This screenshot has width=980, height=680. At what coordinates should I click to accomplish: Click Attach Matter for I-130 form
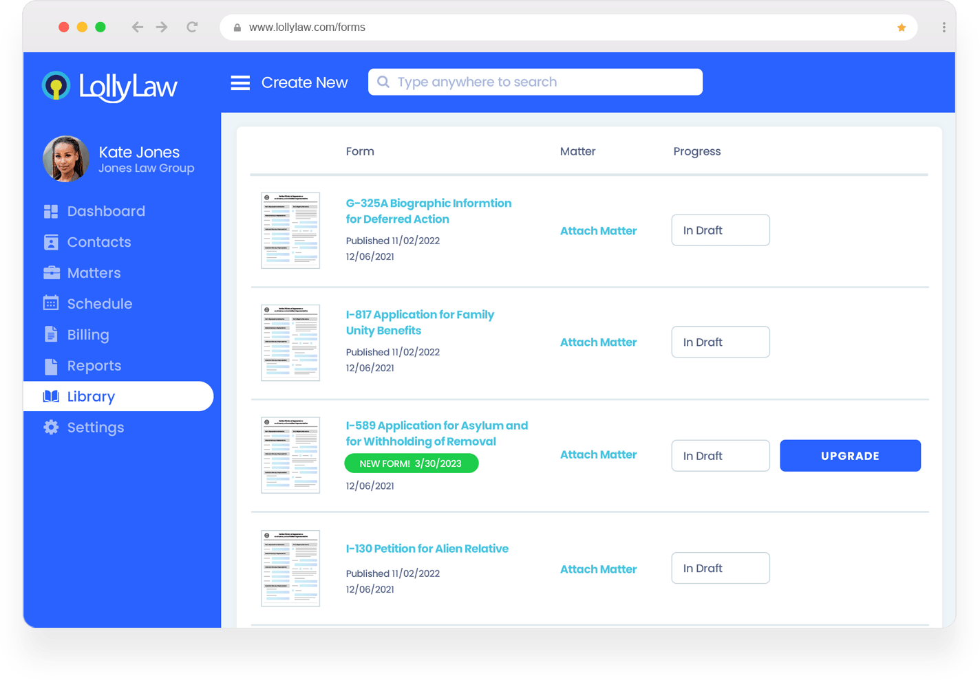pos(598,569)
